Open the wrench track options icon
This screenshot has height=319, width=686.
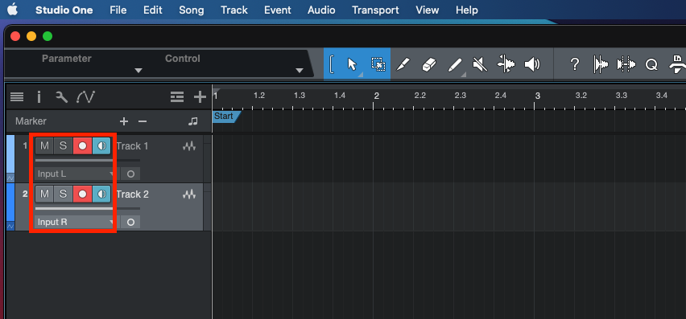pyautogui.click(x=61, y=97)
